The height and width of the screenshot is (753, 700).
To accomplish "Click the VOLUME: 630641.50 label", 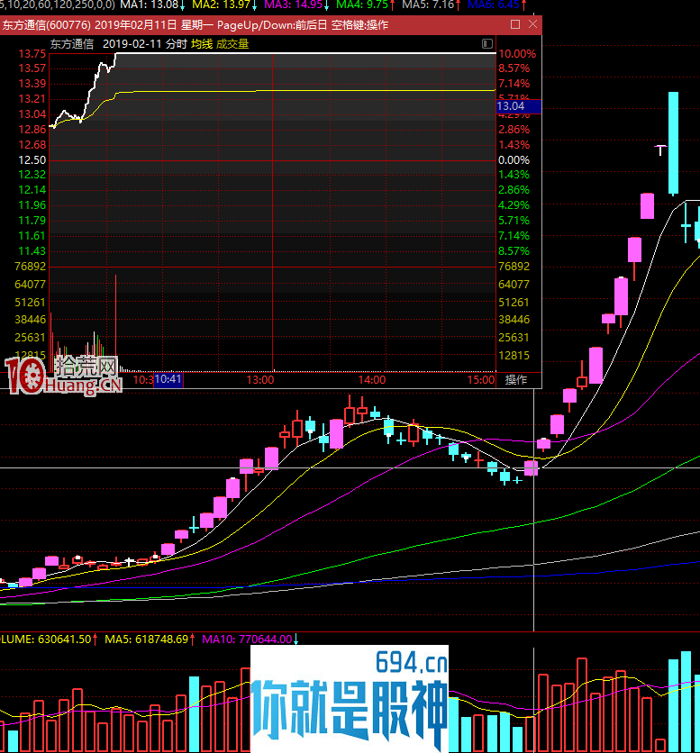I will 48,640.
